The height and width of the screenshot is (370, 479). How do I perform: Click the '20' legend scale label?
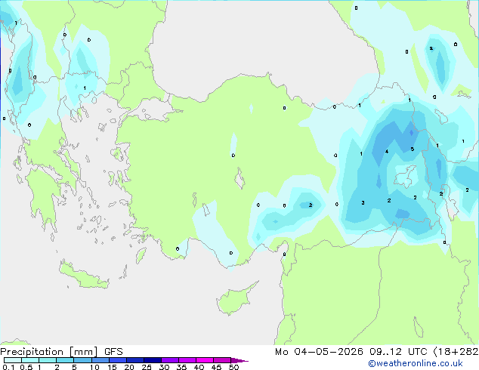click(x=129, y=367)
